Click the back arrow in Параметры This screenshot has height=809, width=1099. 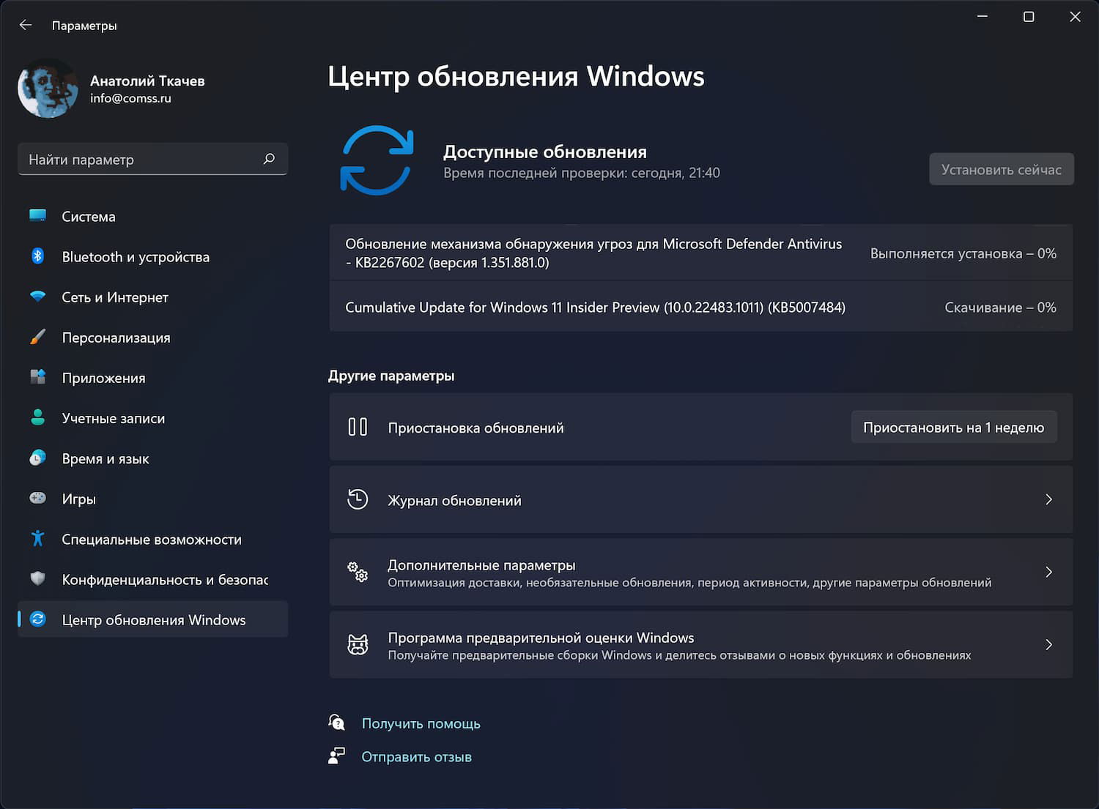tap(26, 24)
